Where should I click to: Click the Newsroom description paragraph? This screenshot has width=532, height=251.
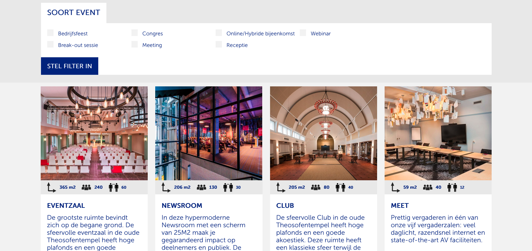click(x=203, y=232)
